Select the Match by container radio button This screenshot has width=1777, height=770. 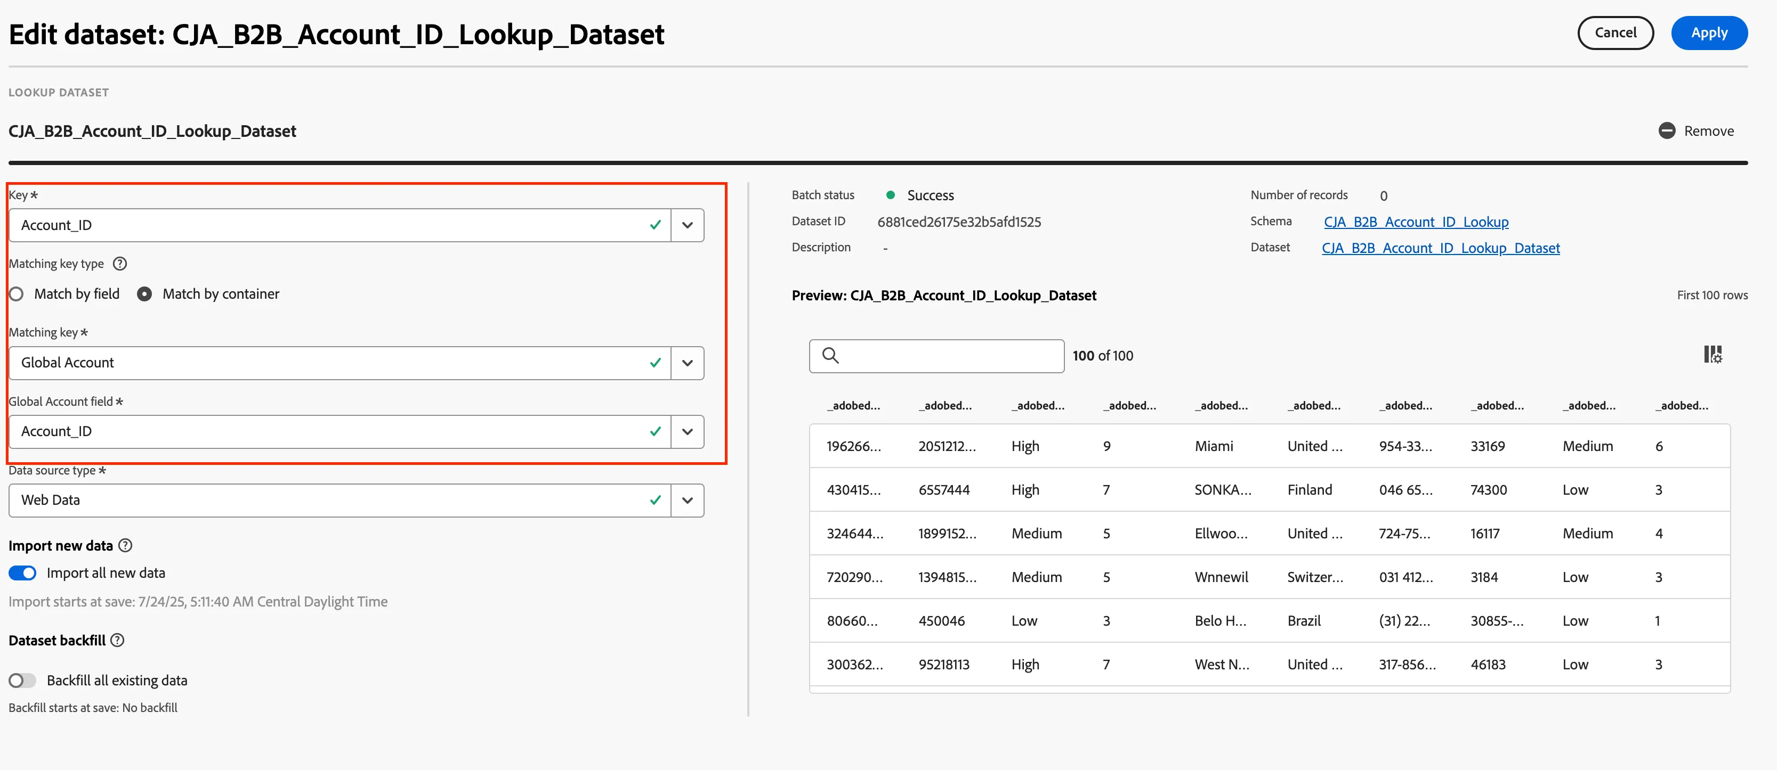click(x=144, y=294)
